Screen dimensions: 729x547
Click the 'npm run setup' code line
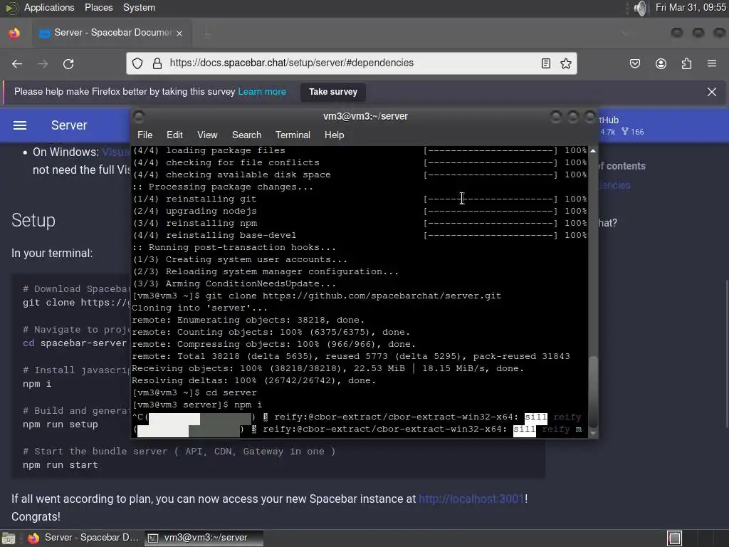61,424
